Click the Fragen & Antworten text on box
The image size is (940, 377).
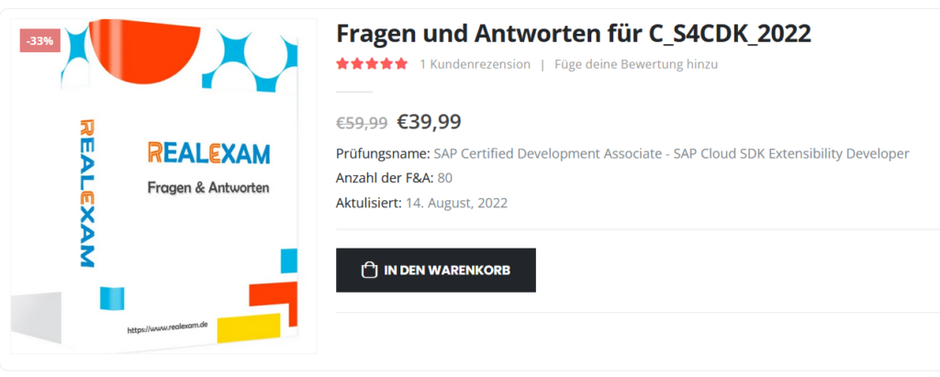pyautogui.click(x=208, y=188)
